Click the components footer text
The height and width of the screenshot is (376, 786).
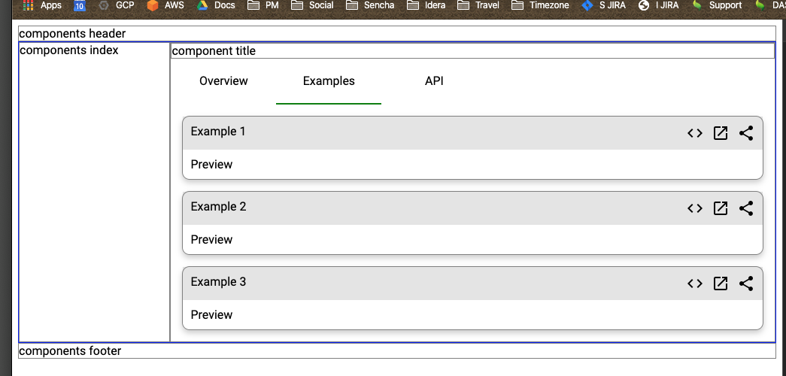click(70, 351)
